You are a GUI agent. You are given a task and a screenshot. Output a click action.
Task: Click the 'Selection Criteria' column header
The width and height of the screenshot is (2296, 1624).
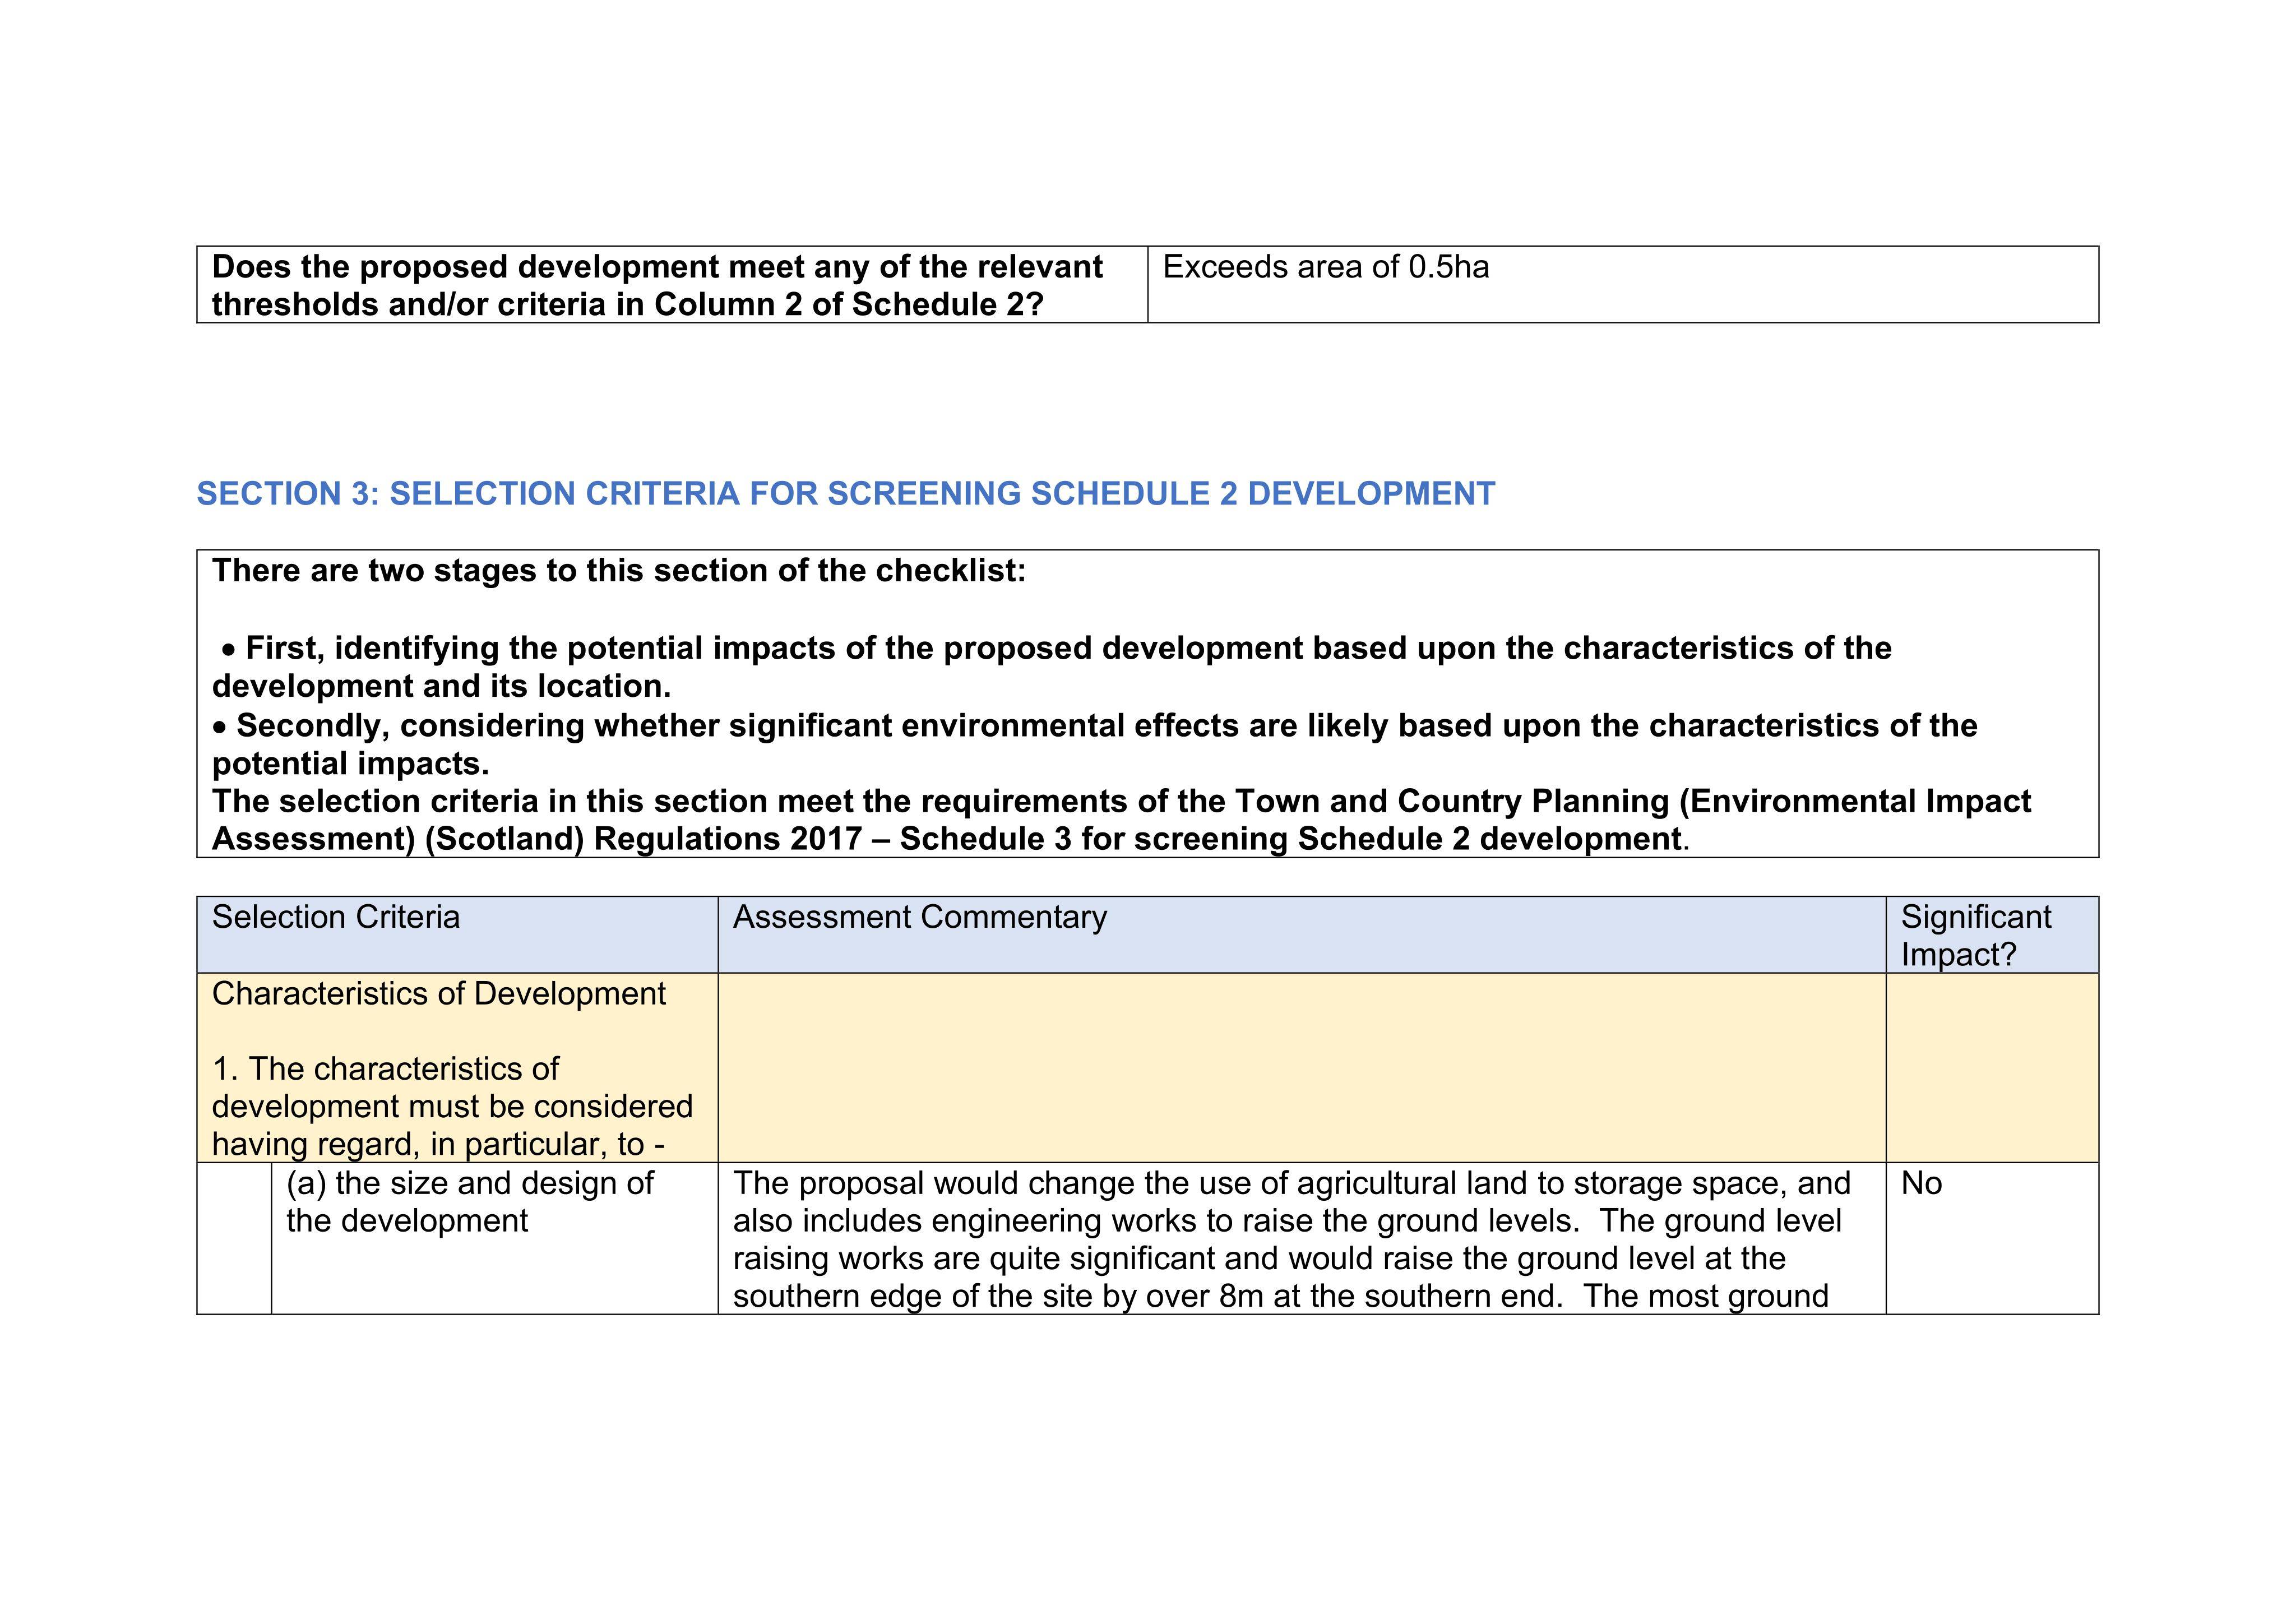point(458,935)
